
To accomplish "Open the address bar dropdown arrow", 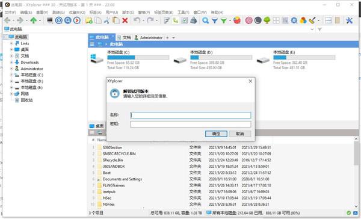I will [312, 29].
